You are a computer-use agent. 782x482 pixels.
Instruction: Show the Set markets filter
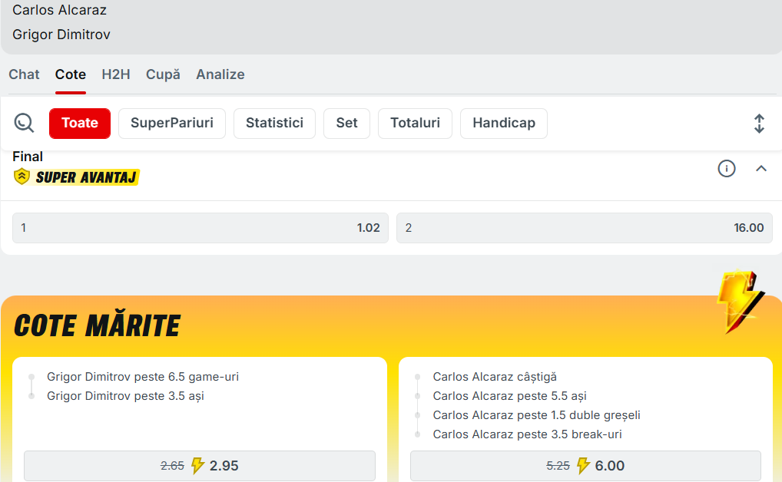(346, 123)
